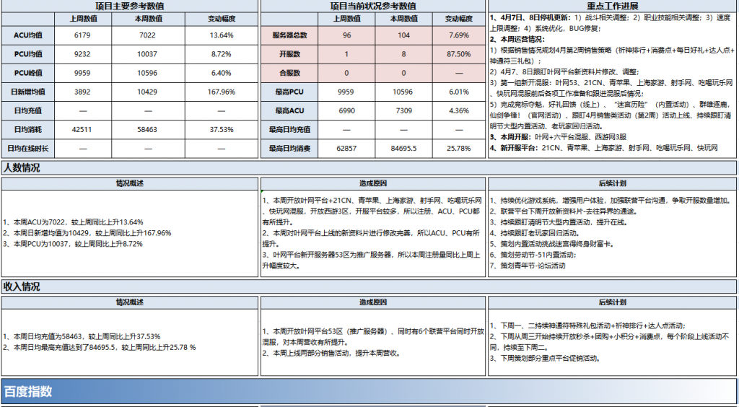Select the PCU均值 row label
This screenshot has height=407, width=739.
pos(28,54)
